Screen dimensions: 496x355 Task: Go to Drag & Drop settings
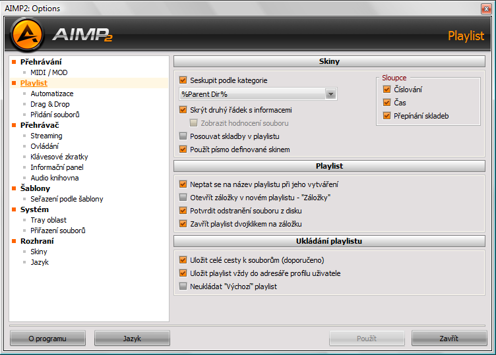(x=50, y=104)
